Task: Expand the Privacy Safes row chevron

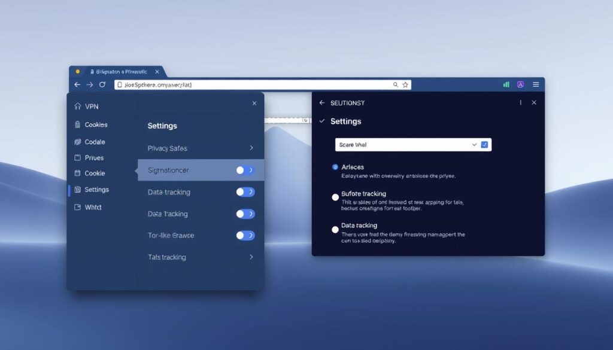Action: 251,148
